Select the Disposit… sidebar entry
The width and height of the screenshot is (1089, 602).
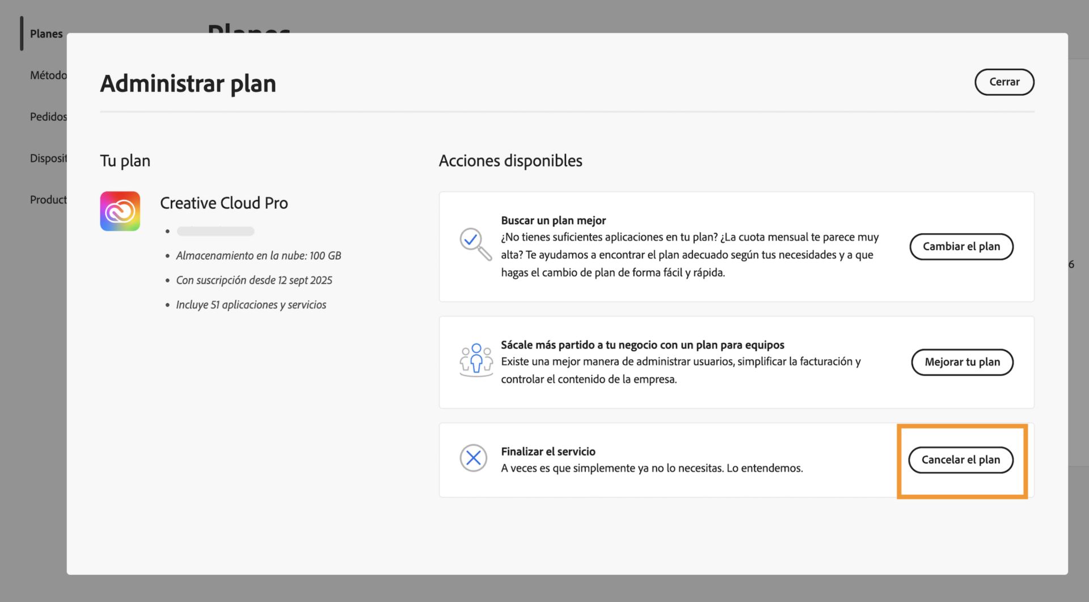tap(48, 158)
